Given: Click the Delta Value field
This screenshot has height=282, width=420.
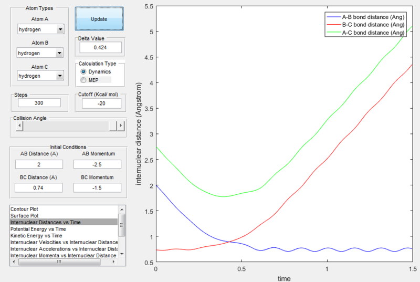Looking at the screenshot, I should (100, 47).
